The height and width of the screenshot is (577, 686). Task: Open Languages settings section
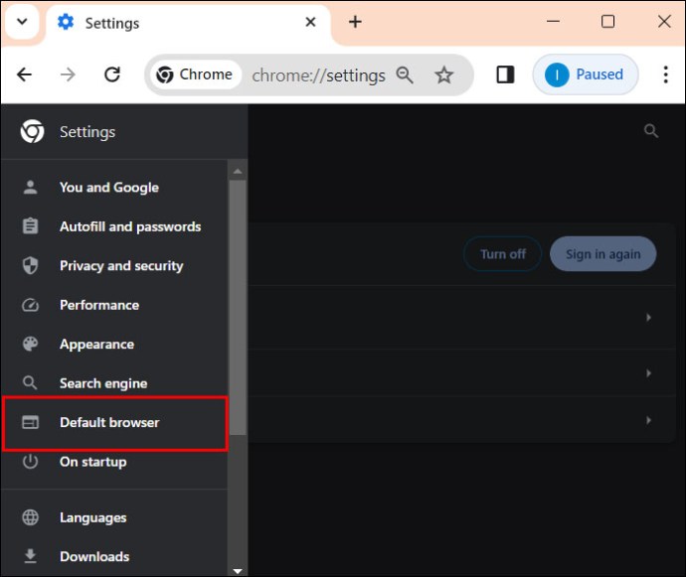click(x=114, y=517)
